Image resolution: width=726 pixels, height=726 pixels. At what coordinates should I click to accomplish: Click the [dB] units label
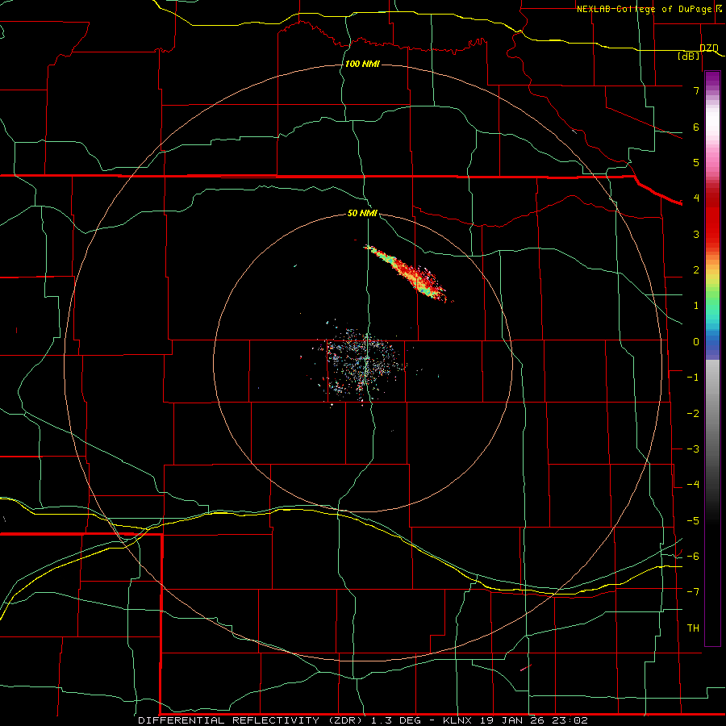(689, 56)
